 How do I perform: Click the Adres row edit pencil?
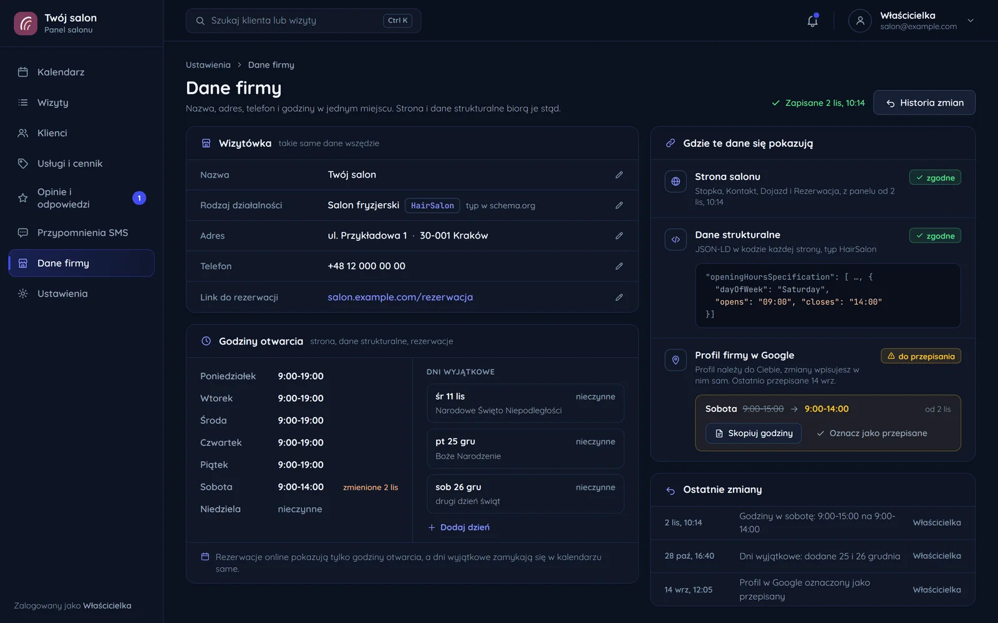pyautogui.click(x=619, y=235)
